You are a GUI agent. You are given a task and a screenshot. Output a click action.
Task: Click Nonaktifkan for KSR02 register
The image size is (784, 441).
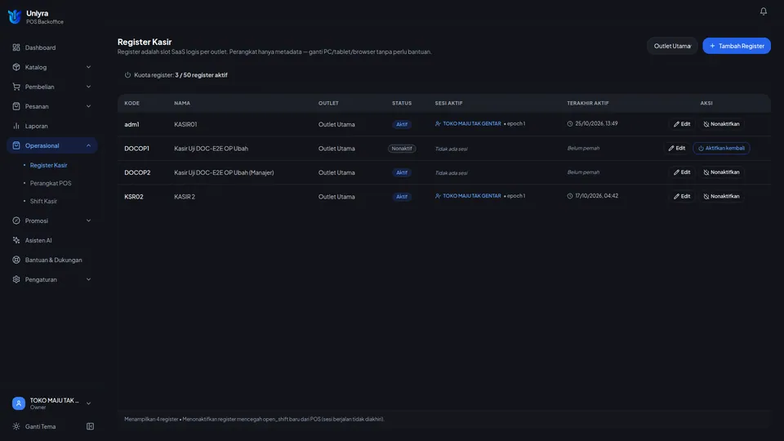pyautogui.click(x=721, y=197)
